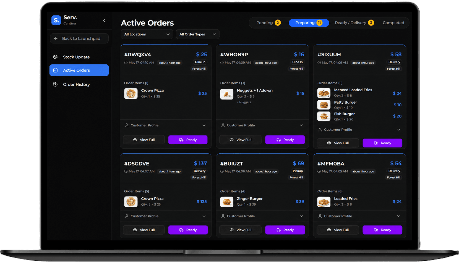The height and width of the screenshot is (262, 459).
Task: Click the Dine In tag on order #RWQXV4
Action: (200, 62)
